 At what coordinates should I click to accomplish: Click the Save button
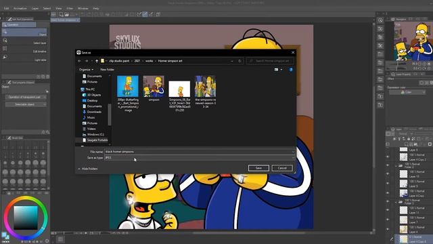point(258,168)
